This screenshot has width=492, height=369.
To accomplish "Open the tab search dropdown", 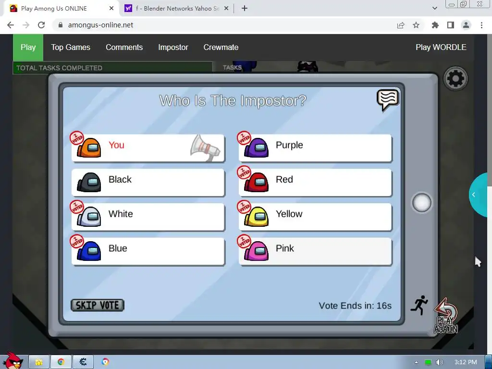I will 434,8.
